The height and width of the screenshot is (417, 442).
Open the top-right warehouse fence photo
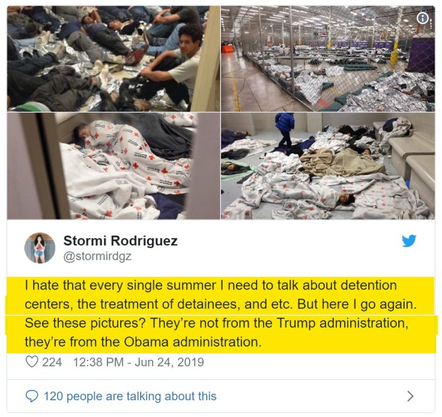[x=328, y=59]
